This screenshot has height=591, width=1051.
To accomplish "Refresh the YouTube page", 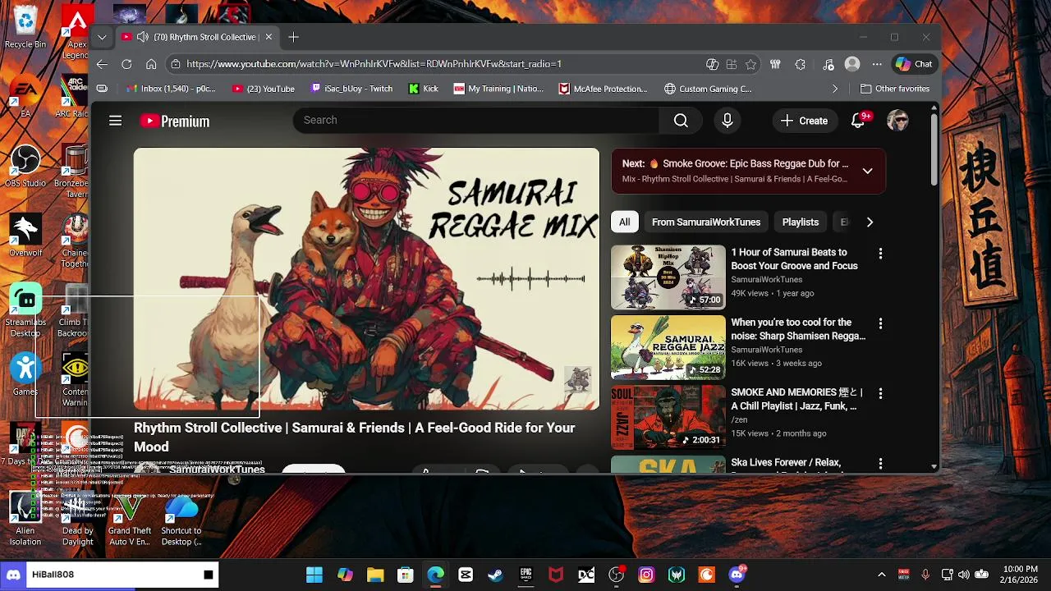I will tap(126, 64).
